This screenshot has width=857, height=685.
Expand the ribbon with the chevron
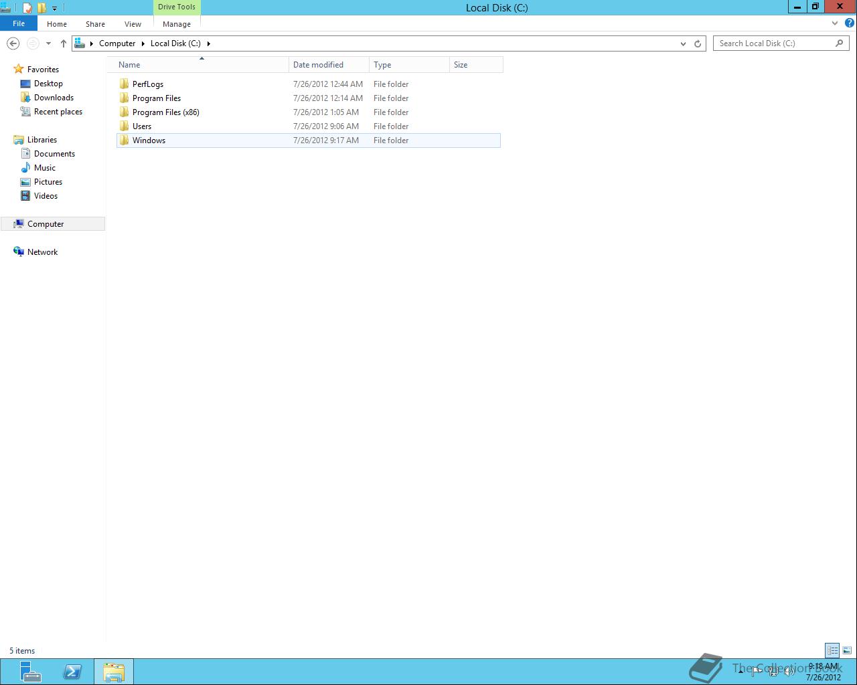coord(834,23)
